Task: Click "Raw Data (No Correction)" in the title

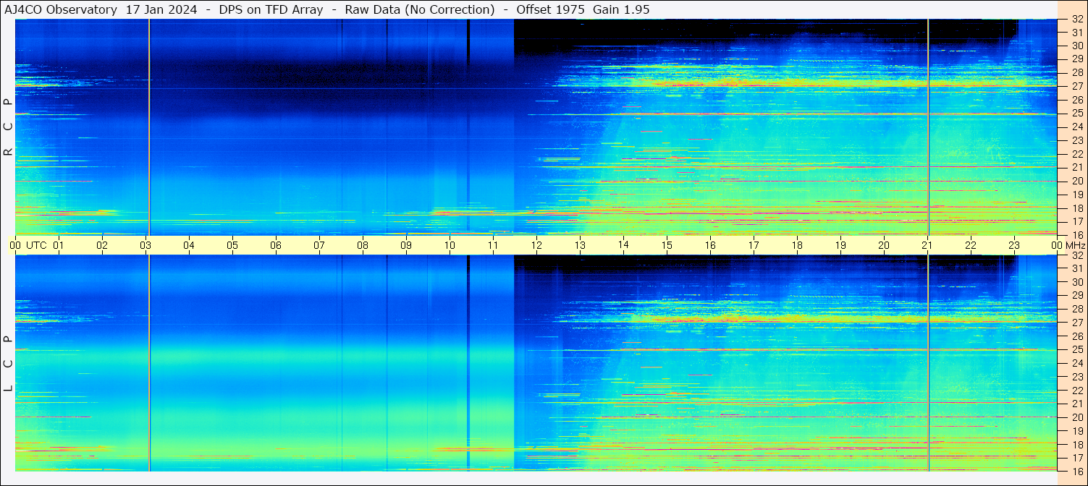Action: [420, 10]
